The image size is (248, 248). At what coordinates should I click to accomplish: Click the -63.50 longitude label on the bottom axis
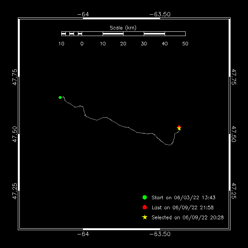pyautogui.click(x=160, y=234)
